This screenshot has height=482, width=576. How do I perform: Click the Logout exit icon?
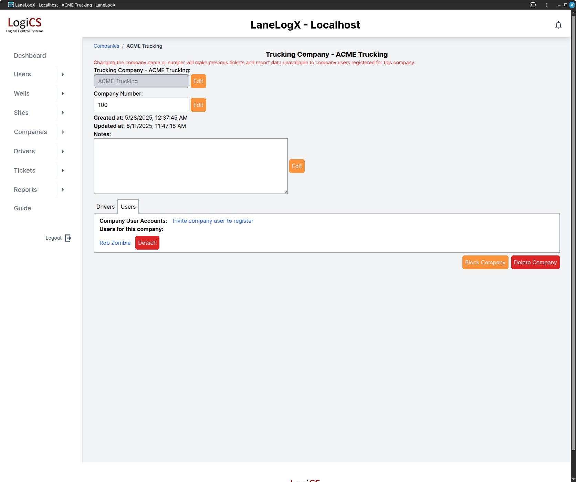tap(68, 238)
